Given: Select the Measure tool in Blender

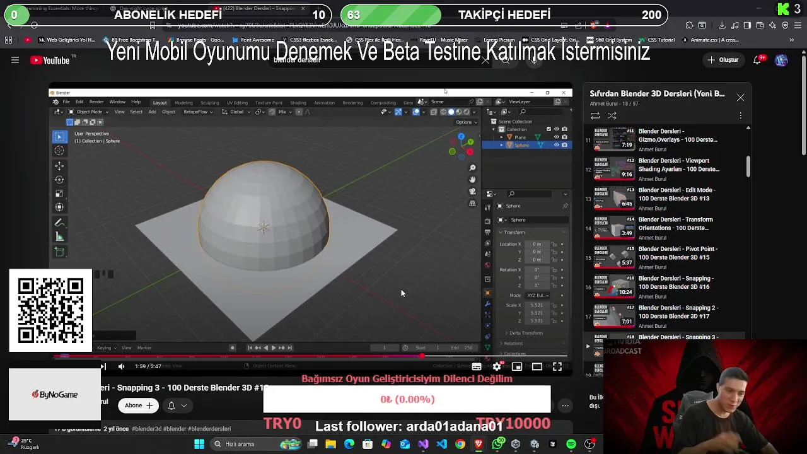Looking at the screenshot, I should [60, 236].
